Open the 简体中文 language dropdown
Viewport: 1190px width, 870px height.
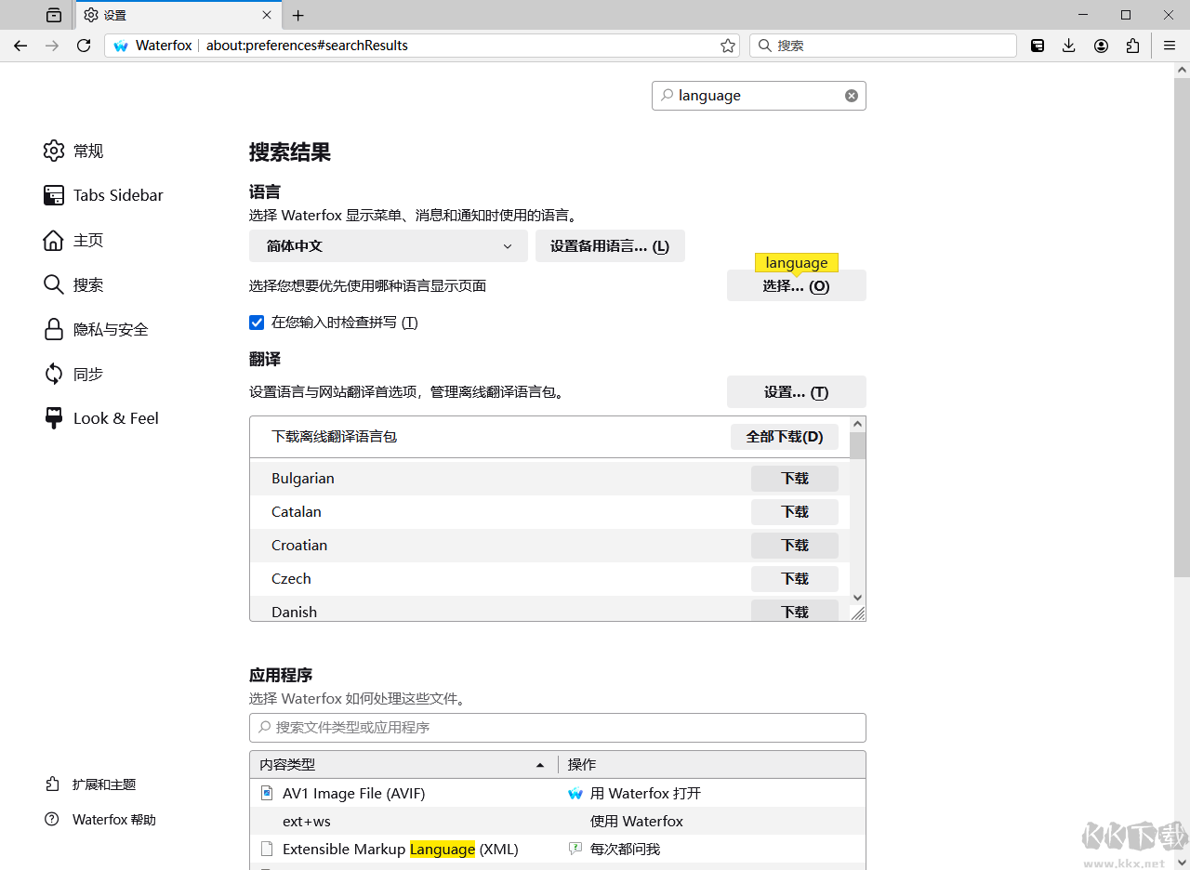388,246
